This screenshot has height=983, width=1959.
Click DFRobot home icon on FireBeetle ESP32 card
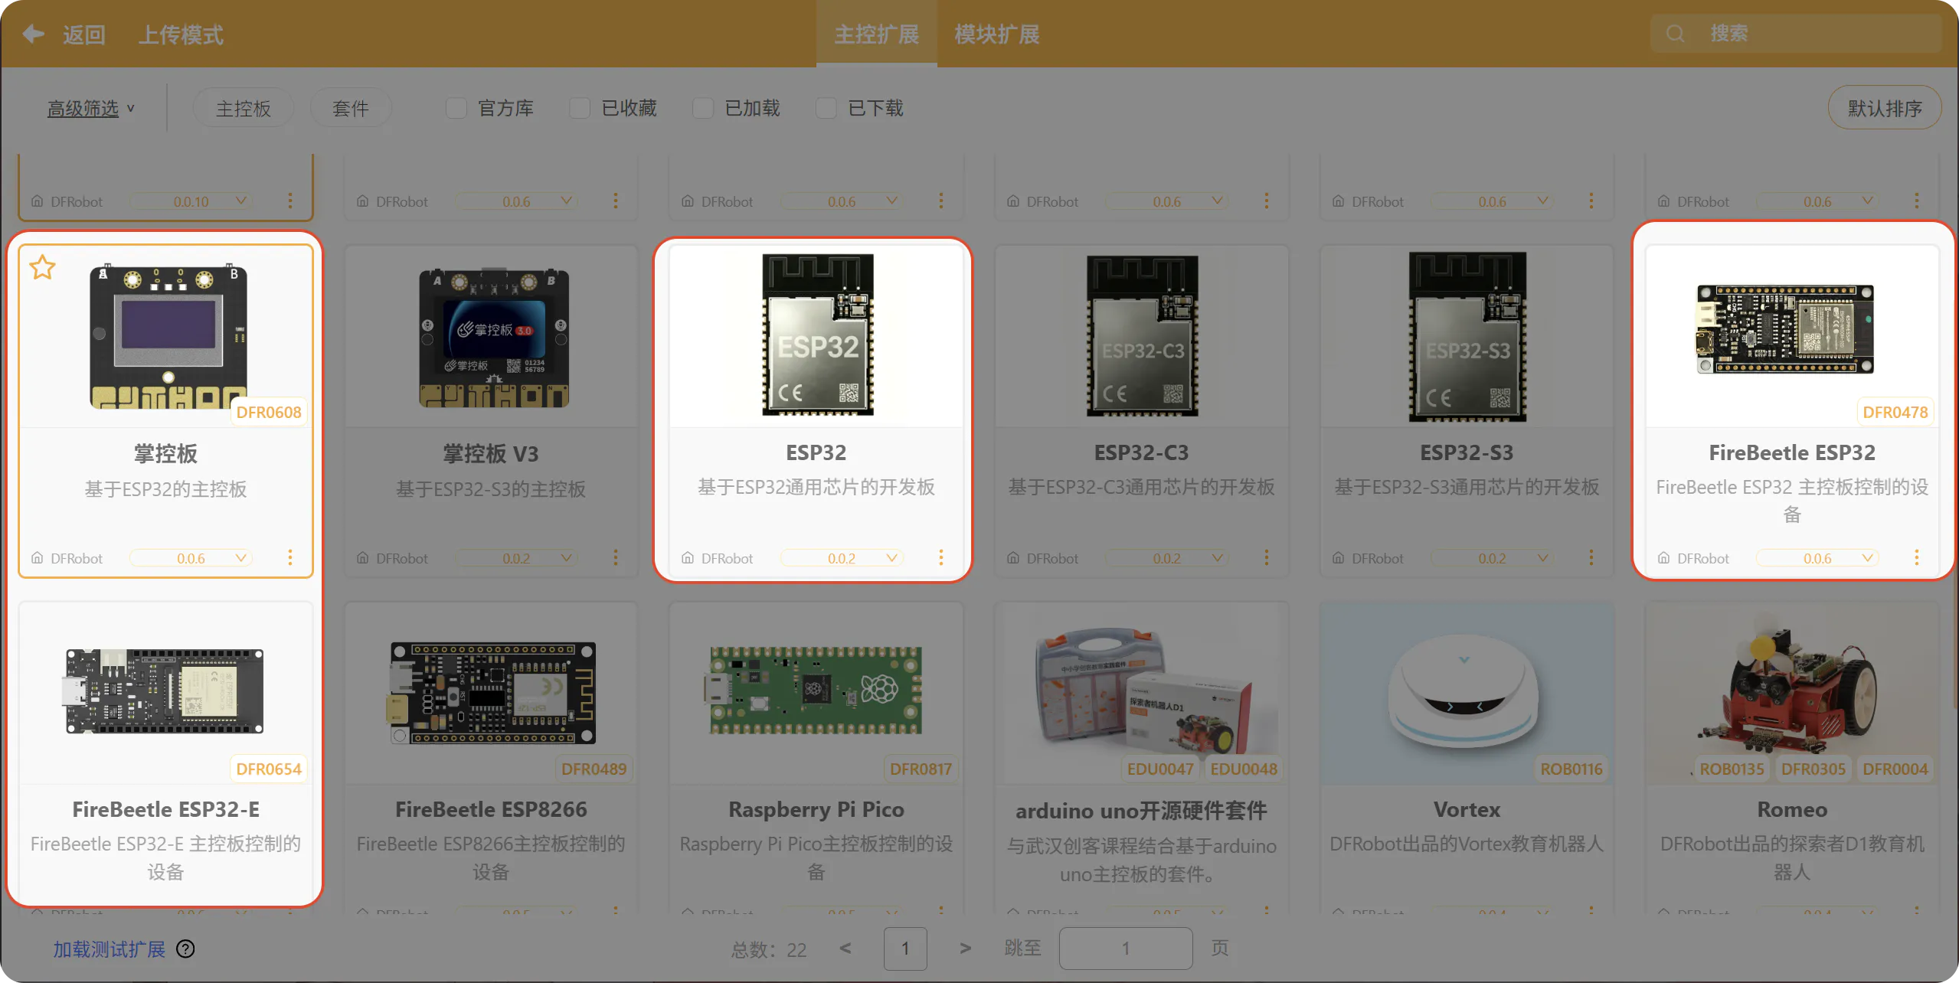[x=1663, y=558]
